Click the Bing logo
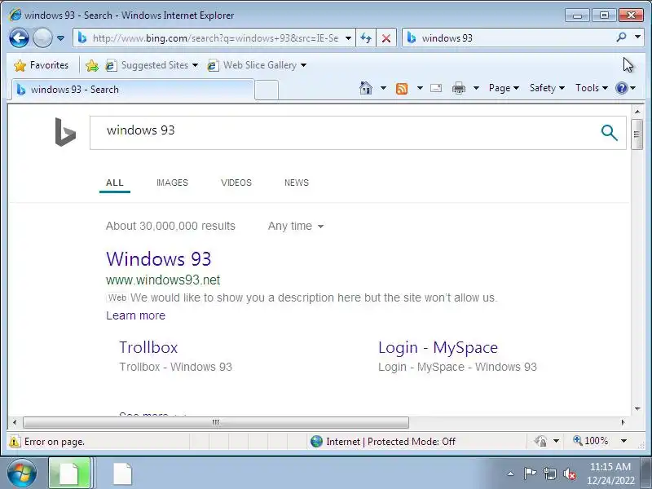652x489 pixels. point(65,132)
